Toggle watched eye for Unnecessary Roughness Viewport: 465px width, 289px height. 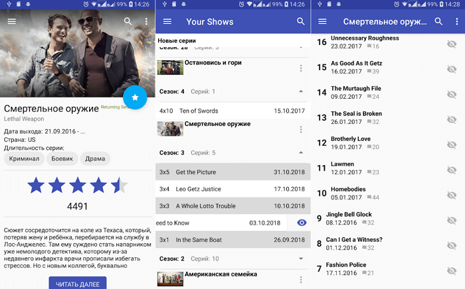pos(452,44)
